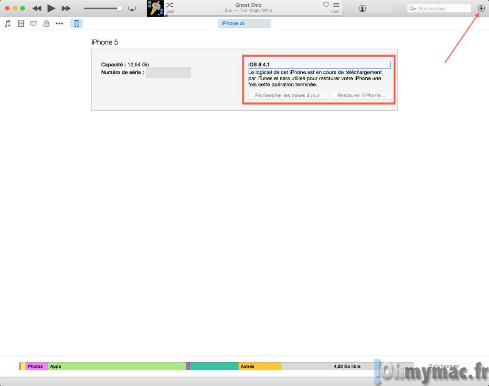
Task: Open the Tones bell icon
Action: coord(46,23)
